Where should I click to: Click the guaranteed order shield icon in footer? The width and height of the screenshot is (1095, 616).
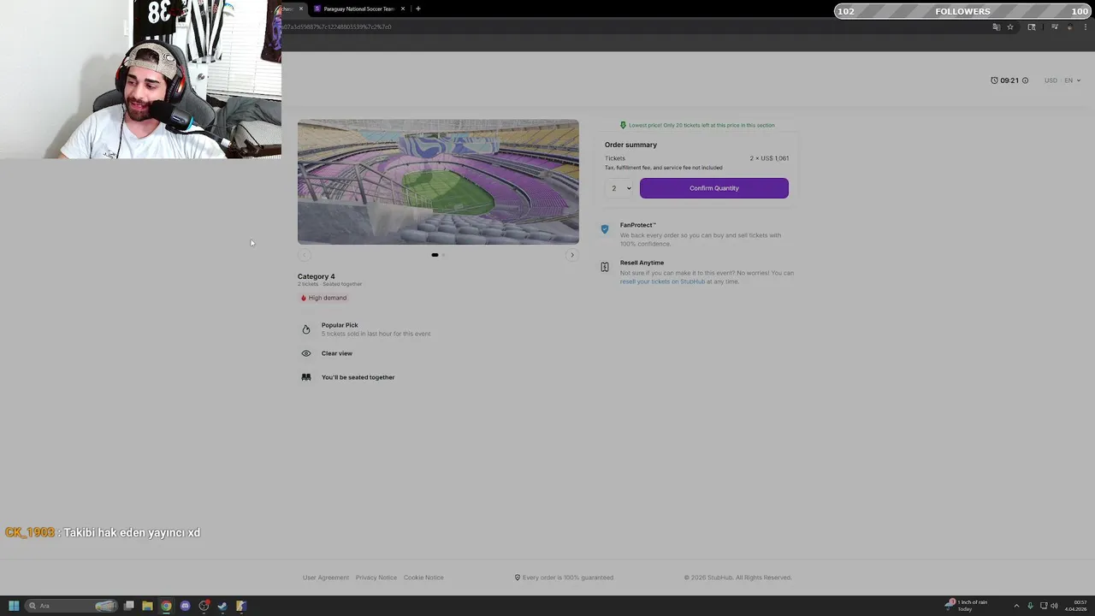click(518, 577)
